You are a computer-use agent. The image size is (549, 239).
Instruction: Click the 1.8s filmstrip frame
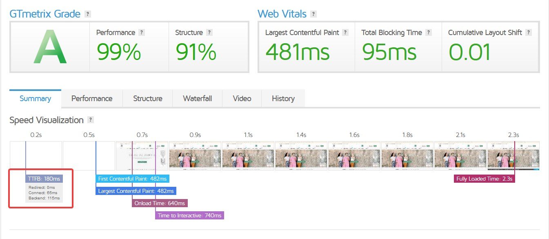[x=407, y=156]
